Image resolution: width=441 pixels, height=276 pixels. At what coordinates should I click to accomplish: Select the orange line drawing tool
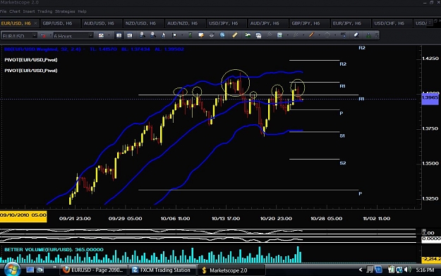tap(311, 35)
